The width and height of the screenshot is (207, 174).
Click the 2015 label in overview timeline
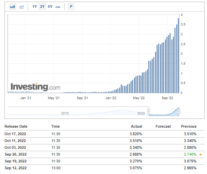coord(65,113)
